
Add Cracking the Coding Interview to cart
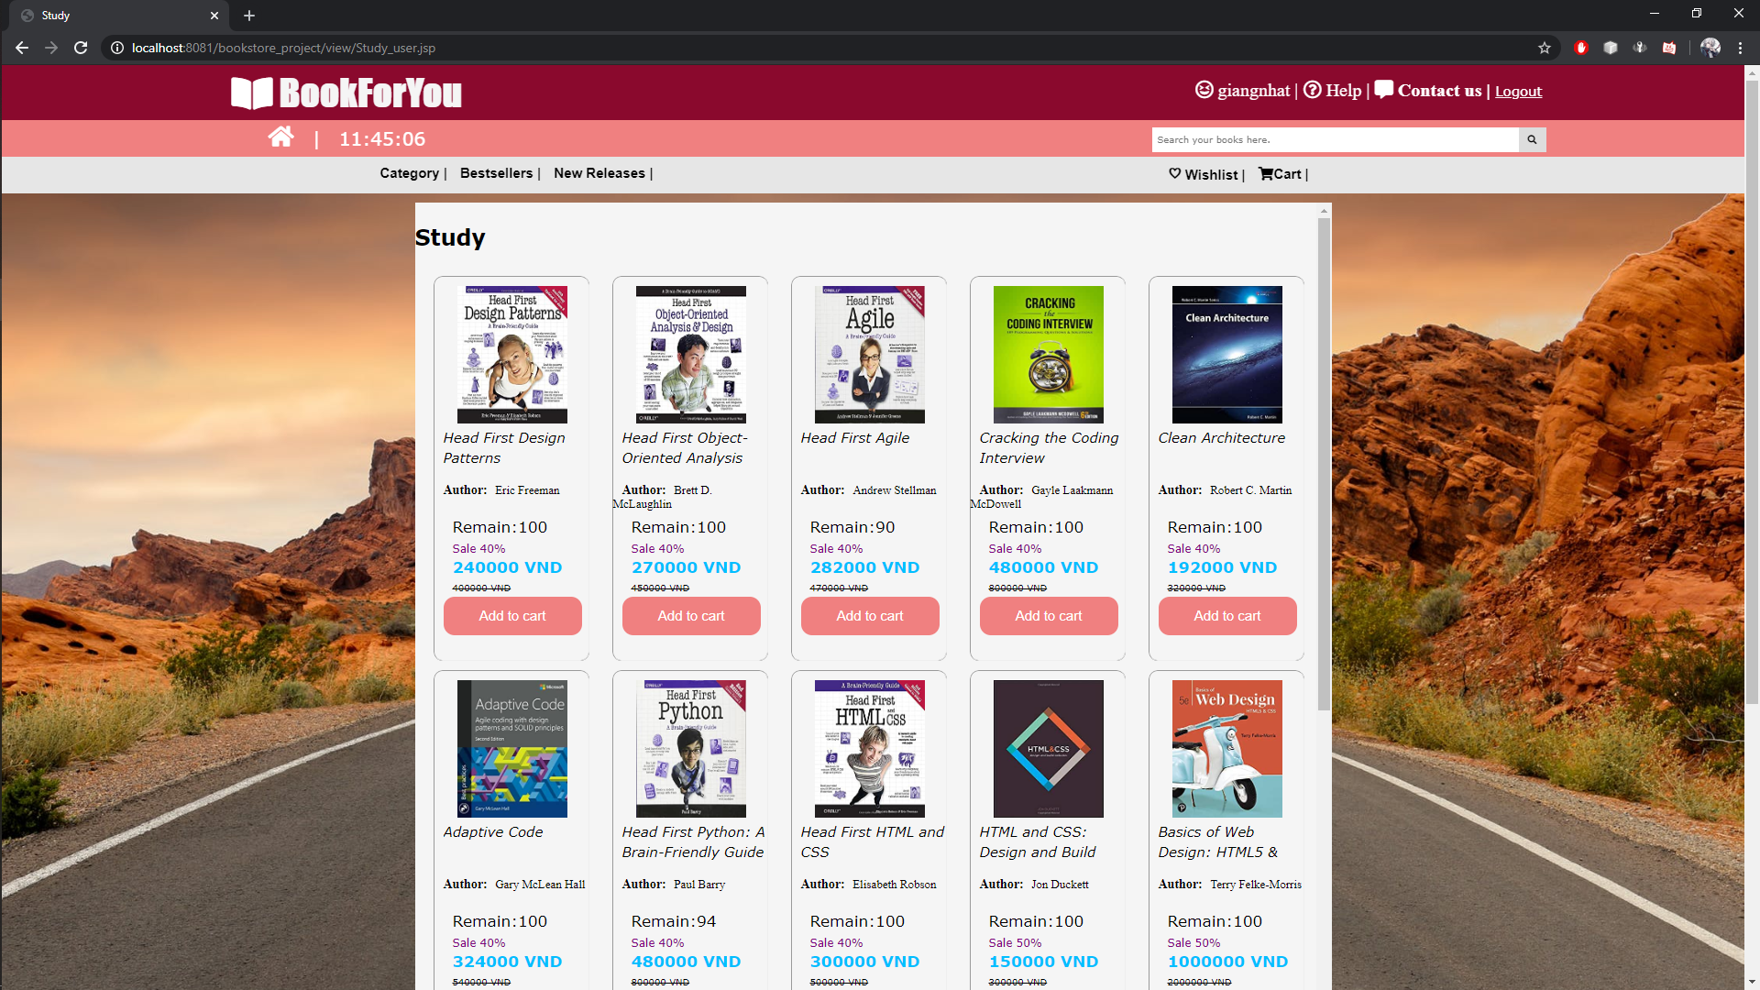coord(1049,616)
